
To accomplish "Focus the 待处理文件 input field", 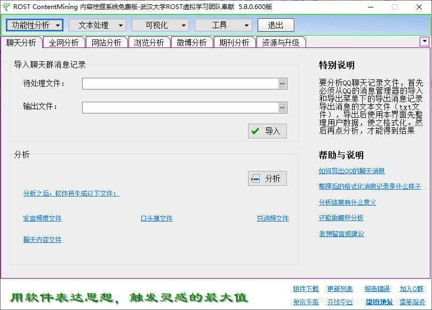I will click(x=180, y=84).
